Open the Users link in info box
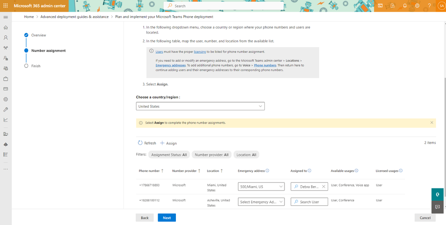 pyautogui.click(x=159, y=52)
